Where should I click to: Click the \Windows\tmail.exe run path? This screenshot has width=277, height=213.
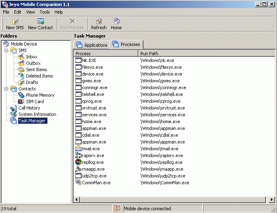click(x=159, y=149)
